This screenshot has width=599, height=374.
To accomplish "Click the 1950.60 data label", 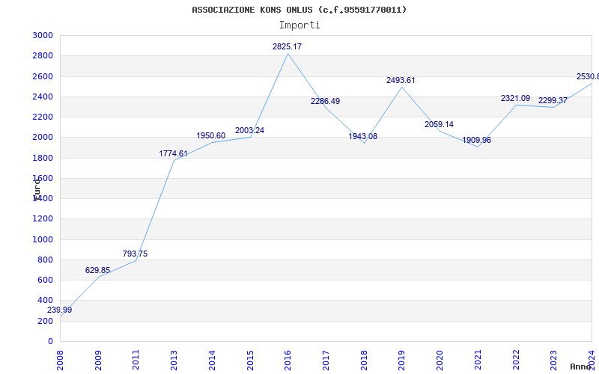I will 211,135.
